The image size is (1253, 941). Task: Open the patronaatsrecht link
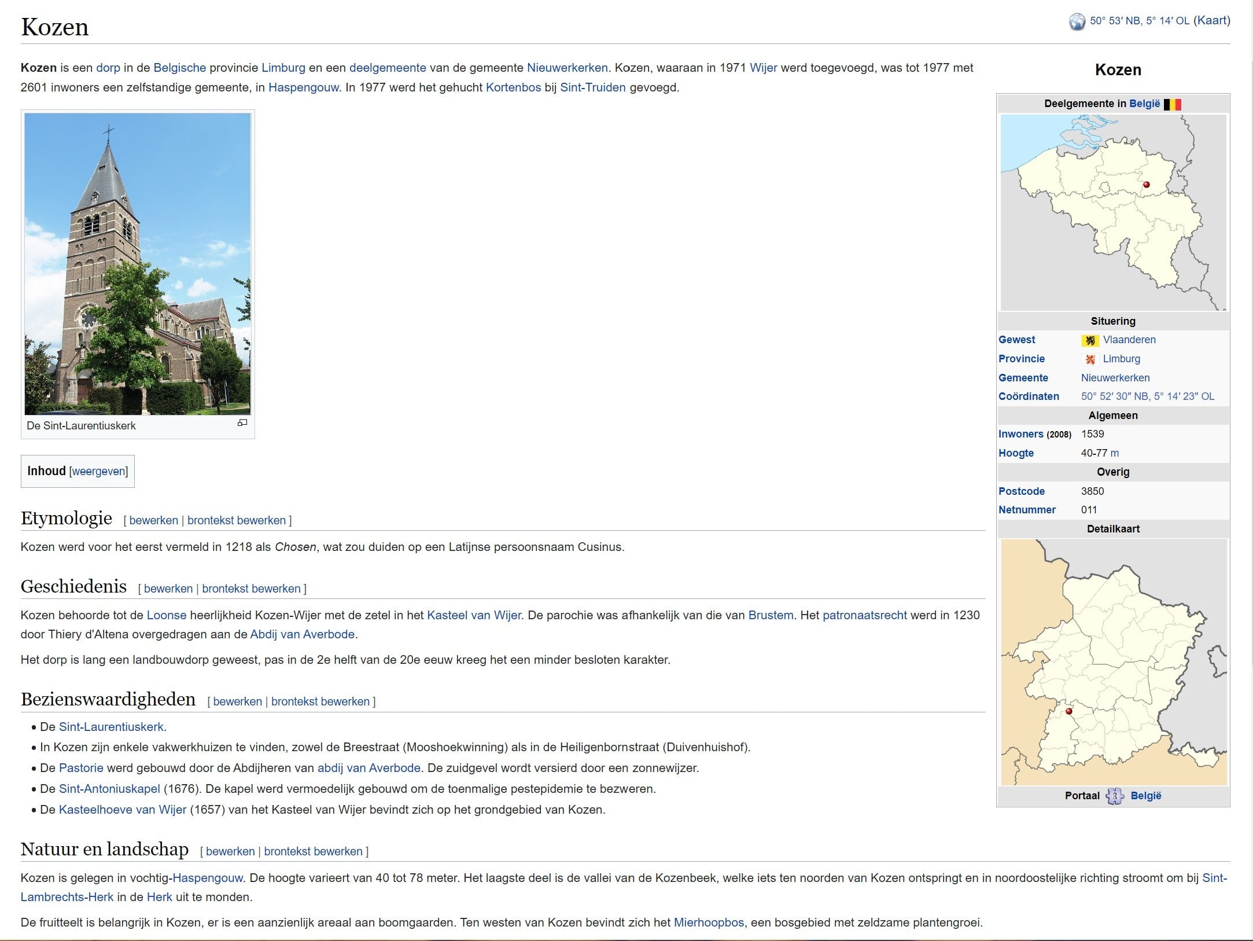coord(865,615)
